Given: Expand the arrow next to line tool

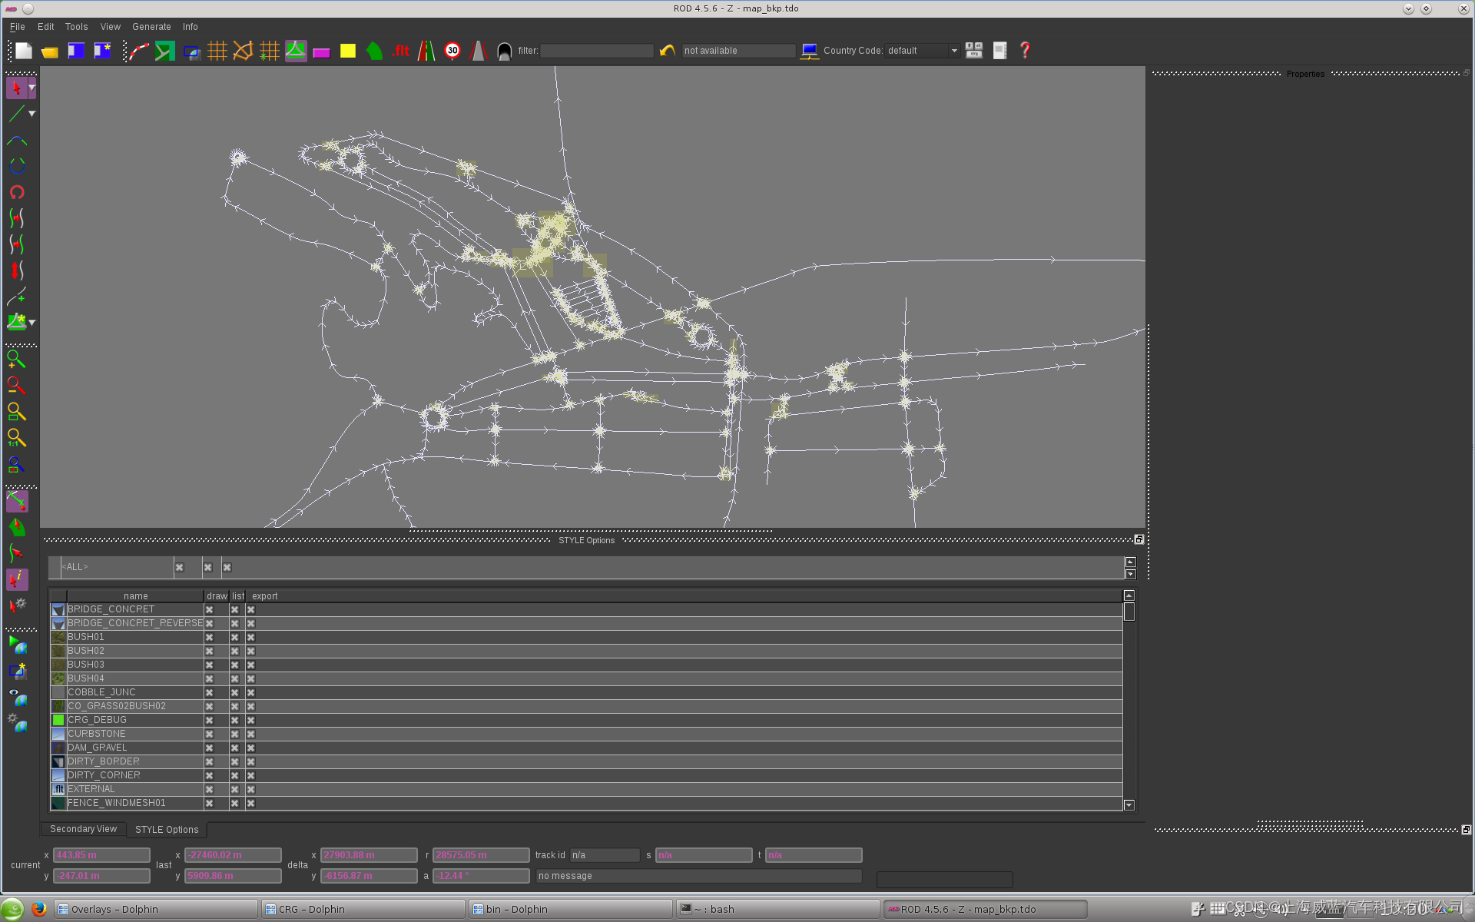Looking at the screenshot, I should [x=32, y=114].
